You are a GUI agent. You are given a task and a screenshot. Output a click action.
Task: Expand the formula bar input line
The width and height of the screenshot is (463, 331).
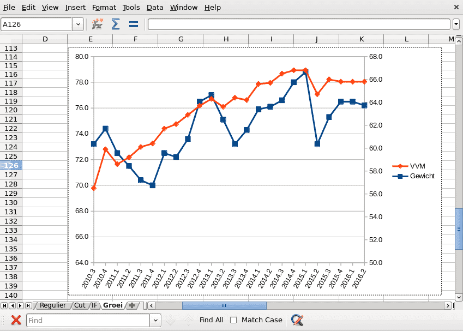click(x=456, y=24)
